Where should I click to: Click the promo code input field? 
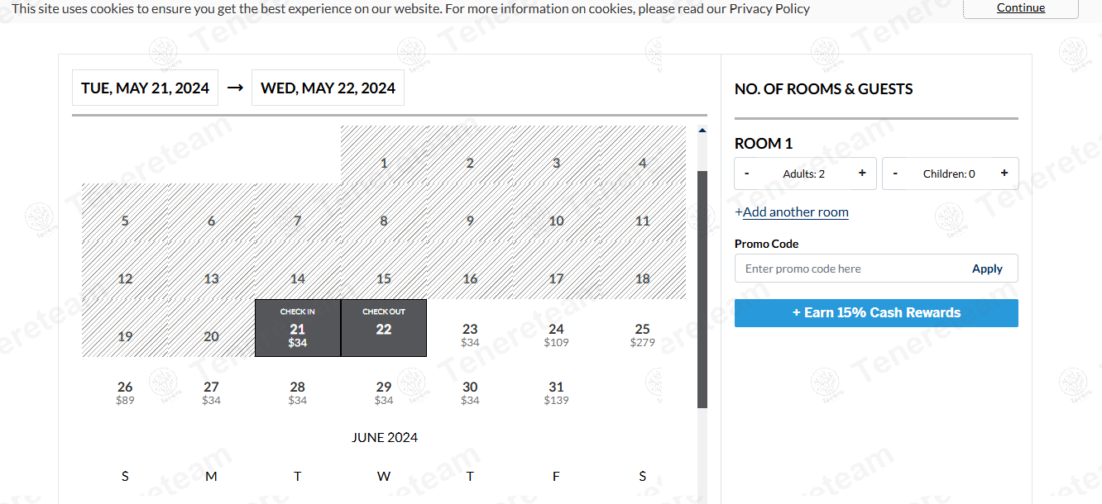point(848,269)
